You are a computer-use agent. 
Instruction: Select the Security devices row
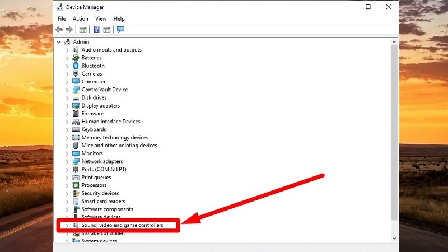100,193
